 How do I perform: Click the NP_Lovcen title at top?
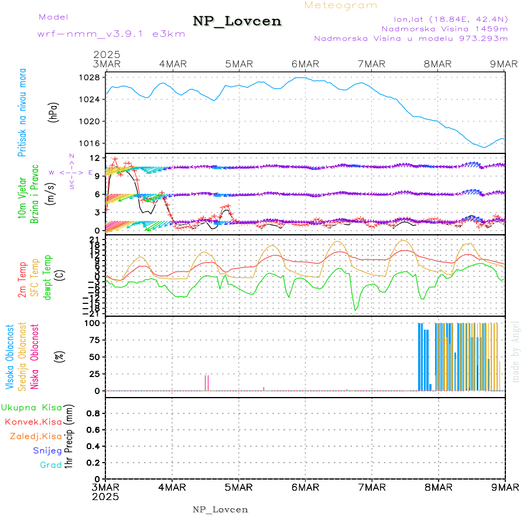(x=237, y=22)
